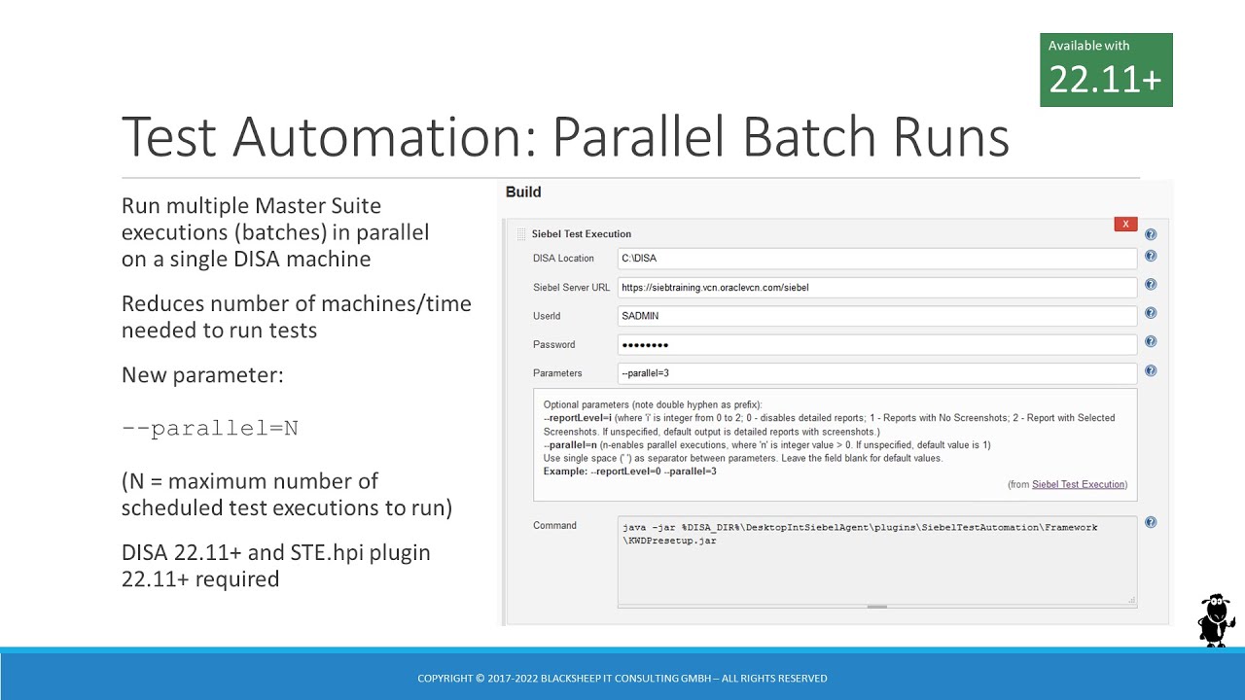Click 'Reduces number of machines/time' text

coord(297,303)
